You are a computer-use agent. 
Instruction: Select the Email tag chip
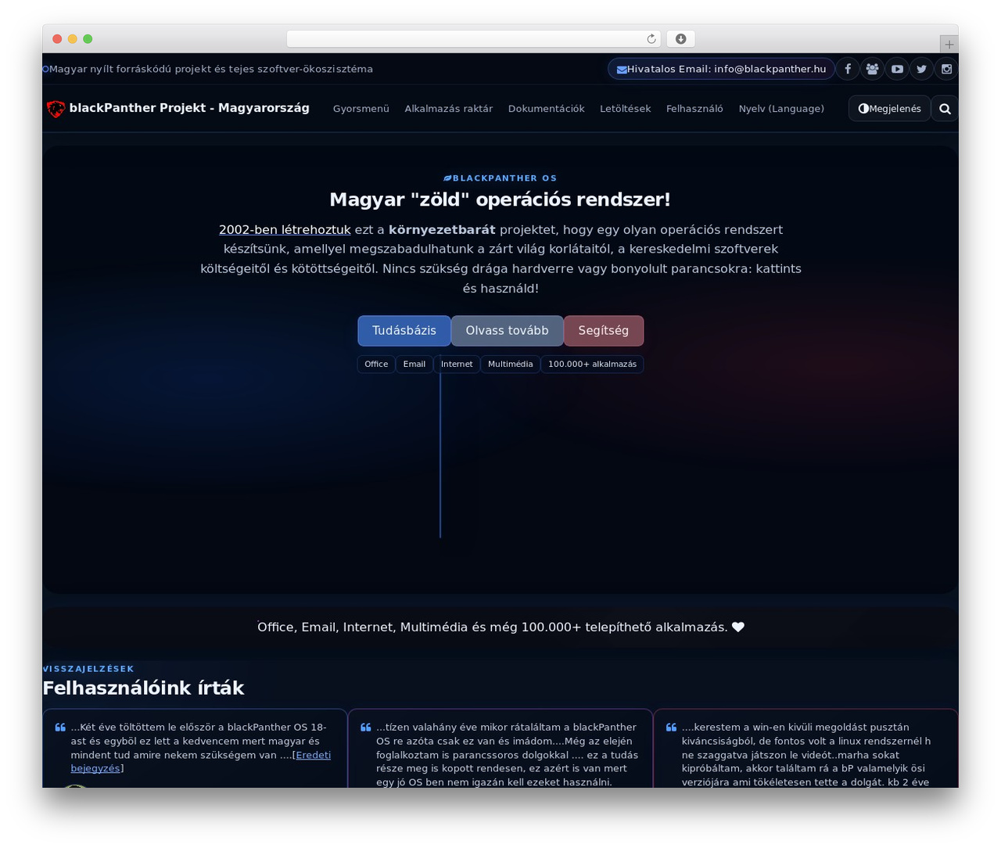click(x=414, y=365)
